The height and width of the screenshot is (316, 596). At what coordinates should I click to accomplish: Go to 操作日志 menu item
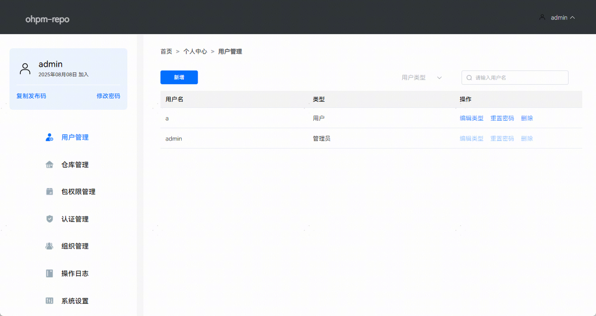(x=75, y=273)
